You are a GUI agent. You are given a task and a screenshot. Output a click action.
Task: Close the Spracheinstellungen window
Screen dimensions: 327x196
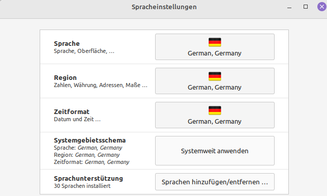click(x=322, y=7)
